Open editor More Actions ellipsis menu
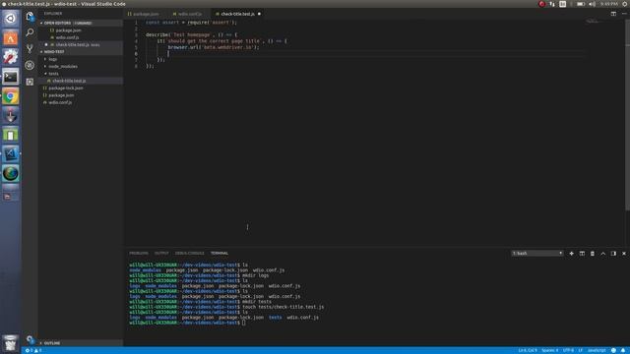Screen dimensions: 630x354 point(624,14)
